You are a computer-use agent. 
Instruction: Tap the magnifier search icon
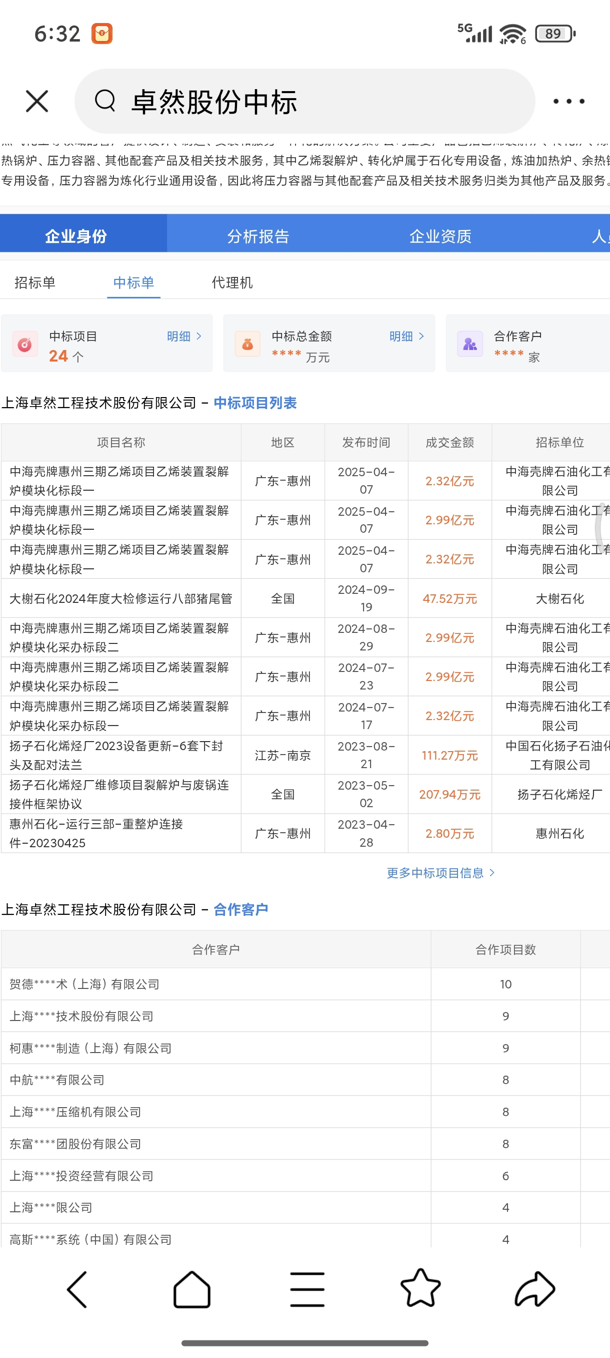tap(105, 100)
